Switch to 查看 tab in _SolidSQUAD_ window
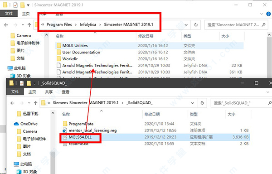This screenshot has height=174, width=272. (x=66, y=92)
